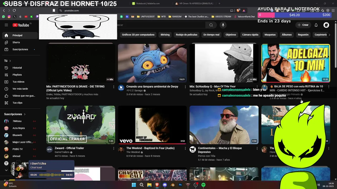The height and width of the screenshot is (189, 337).
Task: Open options for the Continentales video
Action: tap(257, 148)
